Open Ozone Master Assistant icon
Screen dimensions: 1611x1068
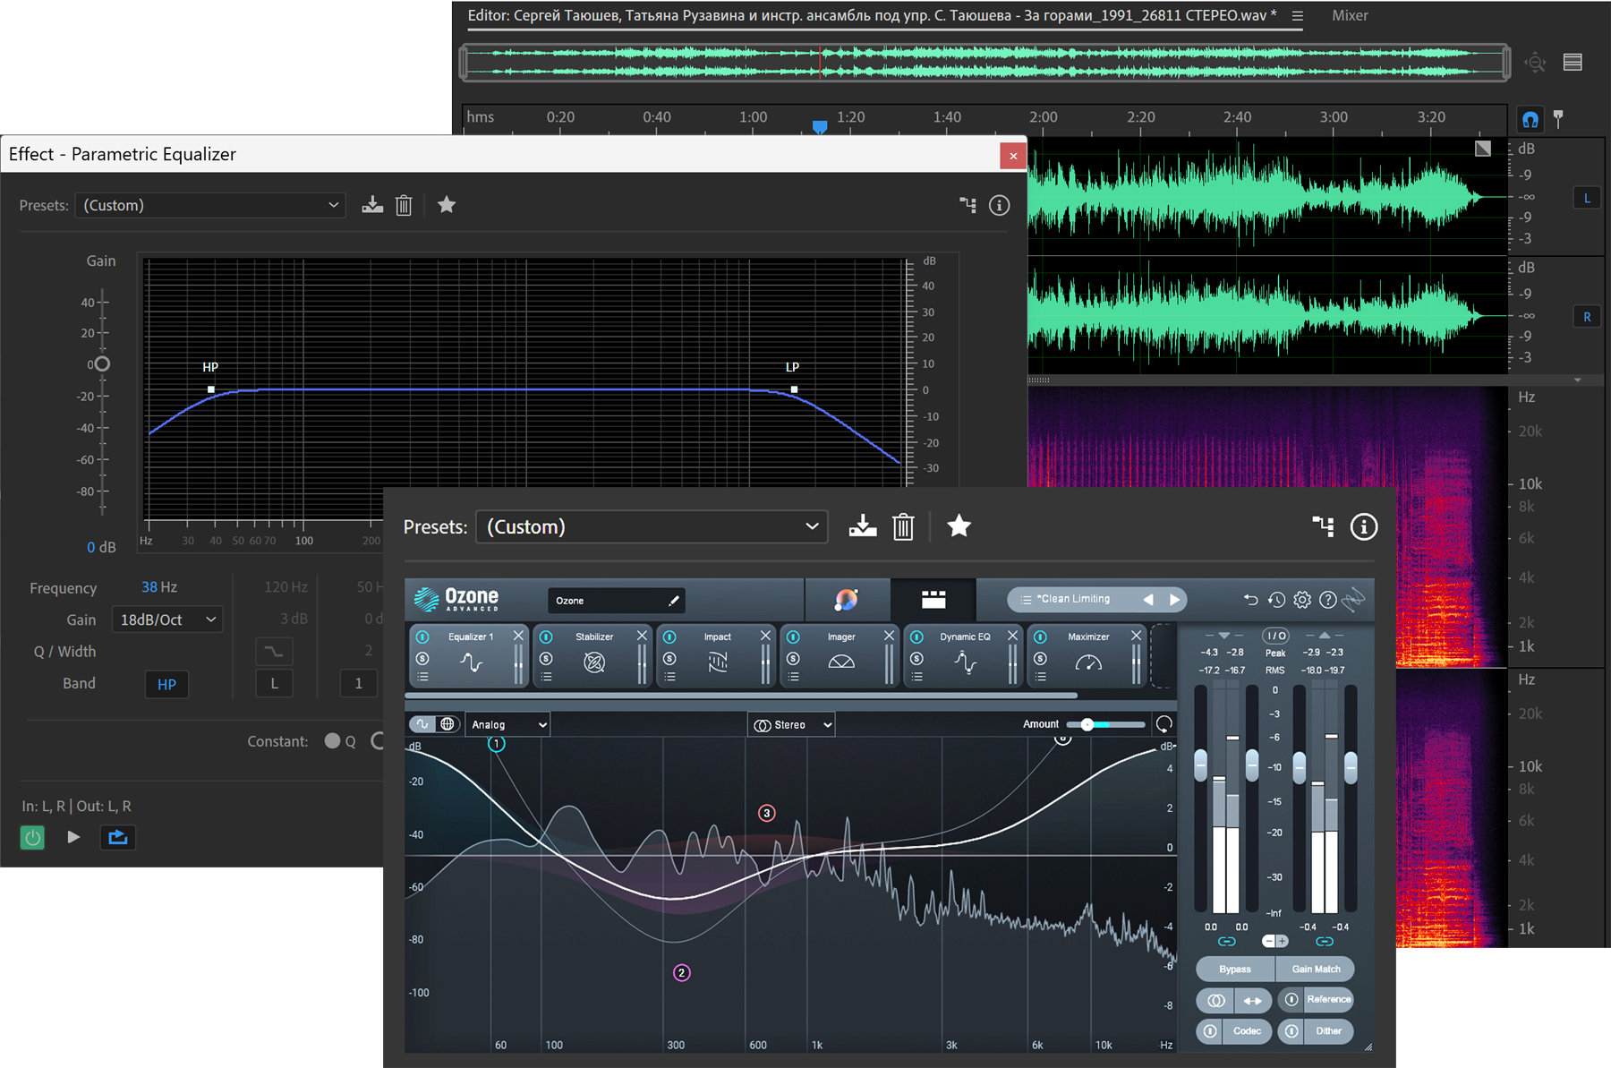(846, 599)
